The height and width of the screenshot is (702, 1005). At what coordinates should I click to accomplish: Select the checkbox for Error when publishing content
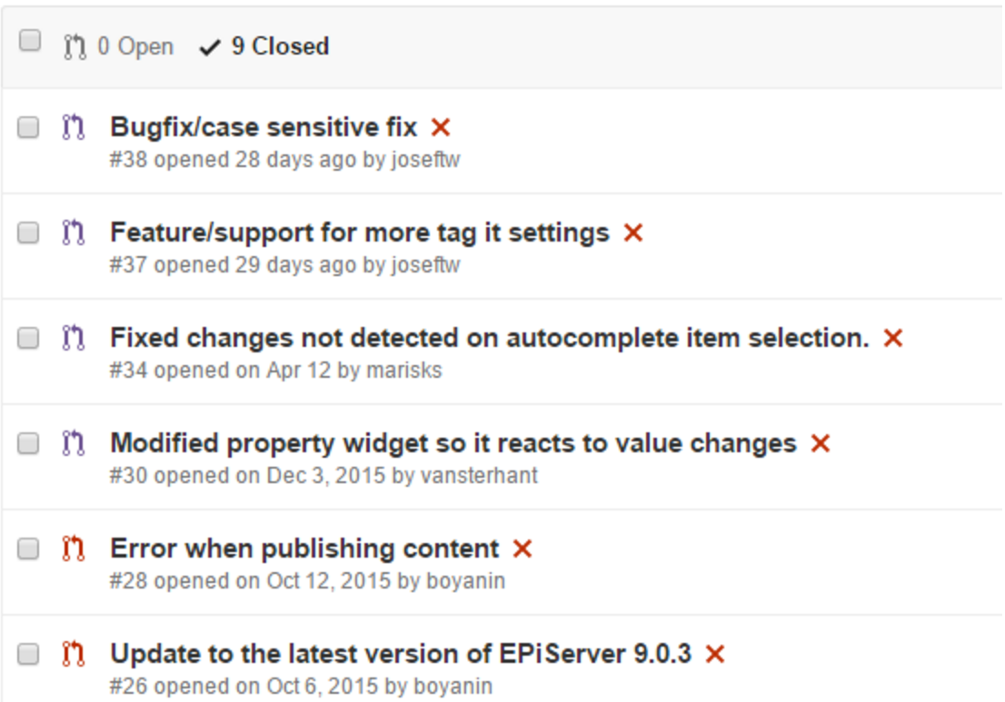(27, 549)
